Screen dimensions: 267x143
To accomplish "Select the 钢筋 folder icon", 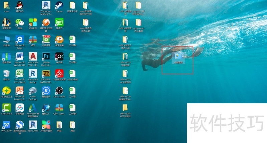I will coord(59,125).
